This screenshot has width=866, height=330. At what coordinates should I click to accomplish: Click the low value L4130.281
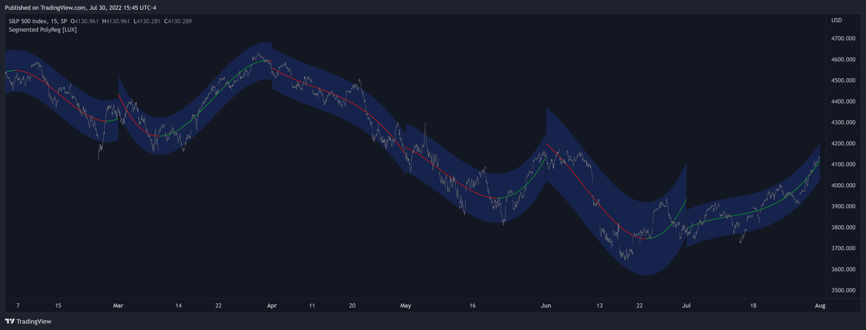[147, 21]
